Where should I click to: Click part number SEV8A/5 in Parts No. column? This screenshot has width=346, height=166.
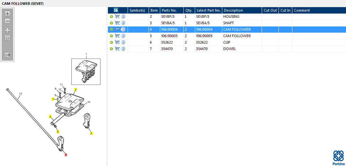click(168, 23)
